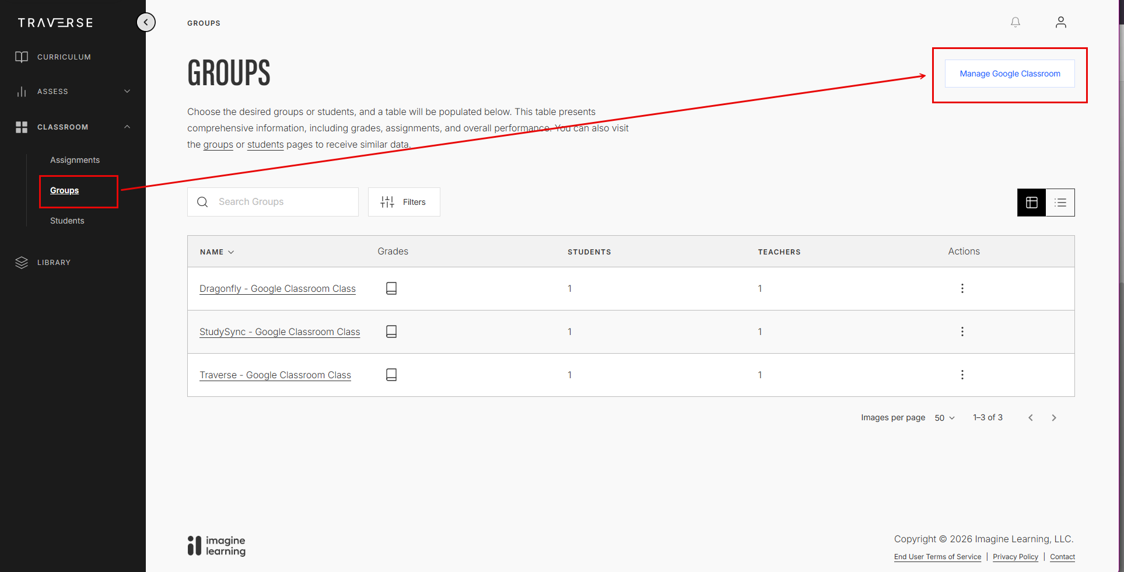Open StudySync - Google Classroom Class
This screenshot has height=572, width=1124.
tap(280, 332)
